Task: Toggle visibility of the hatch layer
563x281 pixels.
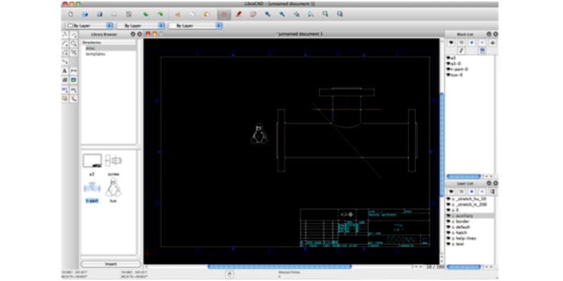Action: [x=448, y=233]
